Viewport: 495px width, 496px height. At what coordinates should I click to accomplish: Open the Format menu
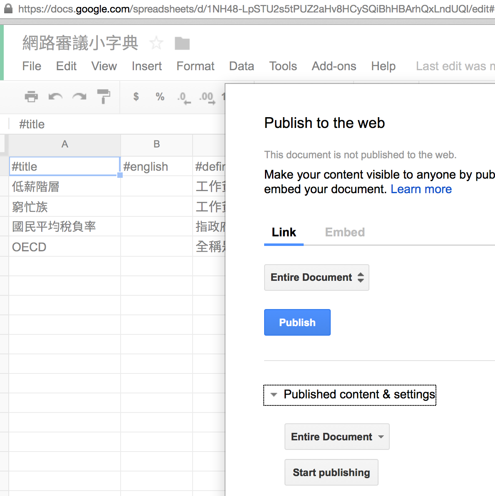[196, 66]
